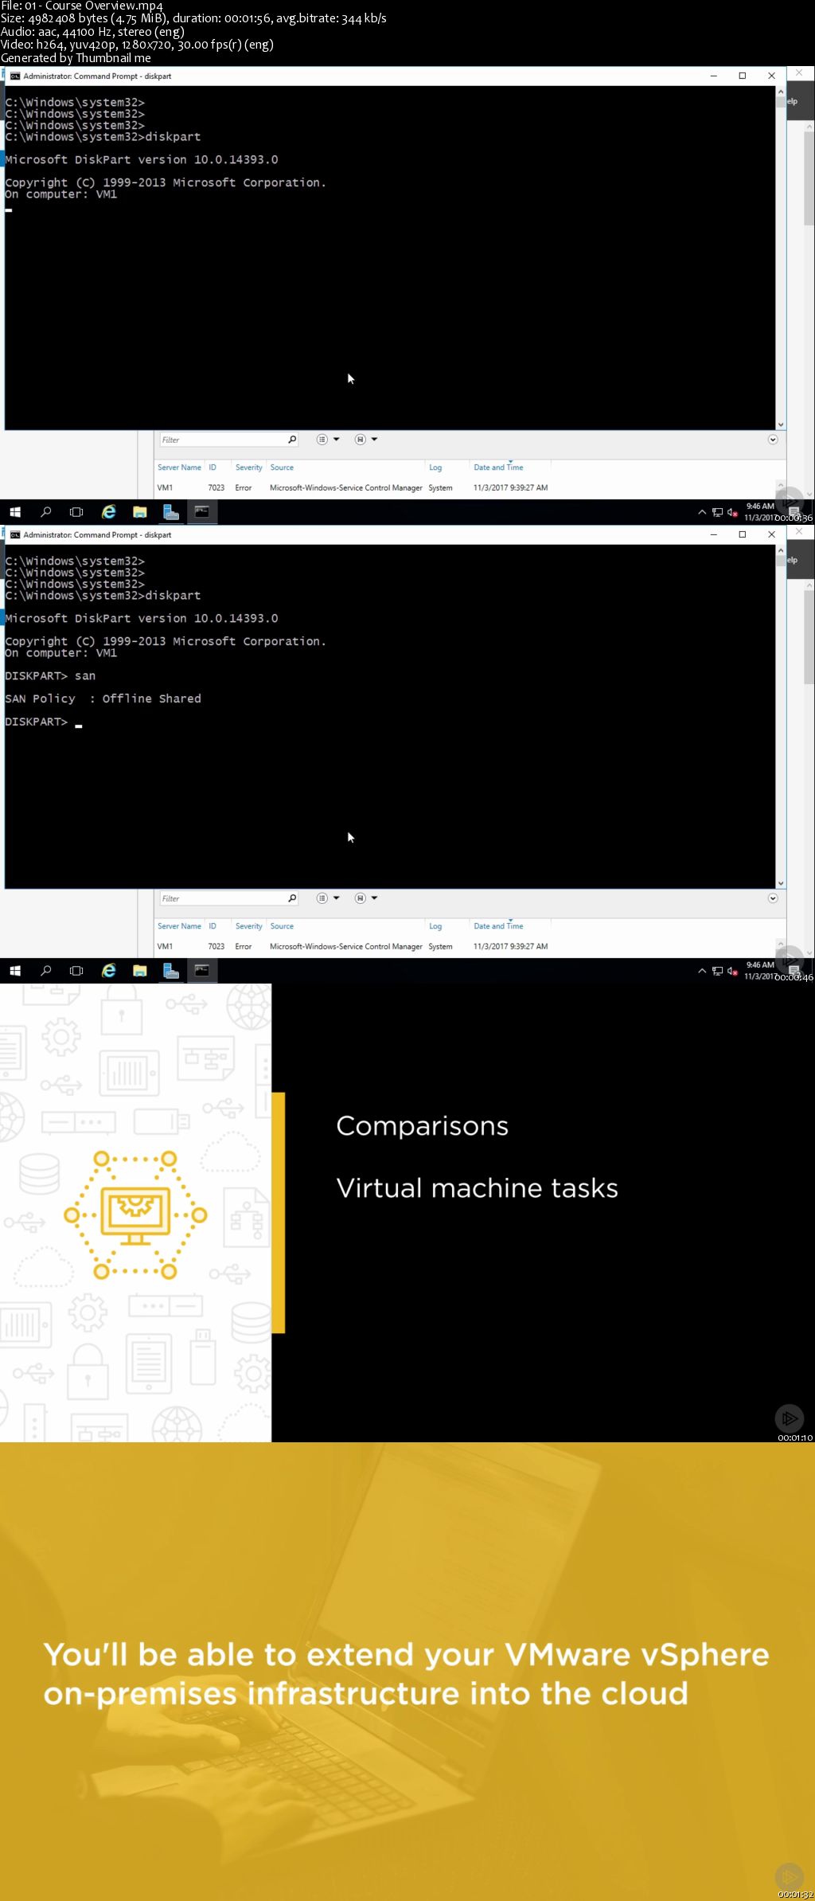Viewport: 815px width, 1901px height.
Task: Click 'Microsoft DiskPart version' line in 00:00:36 frame
Action: tap(142, 159)
